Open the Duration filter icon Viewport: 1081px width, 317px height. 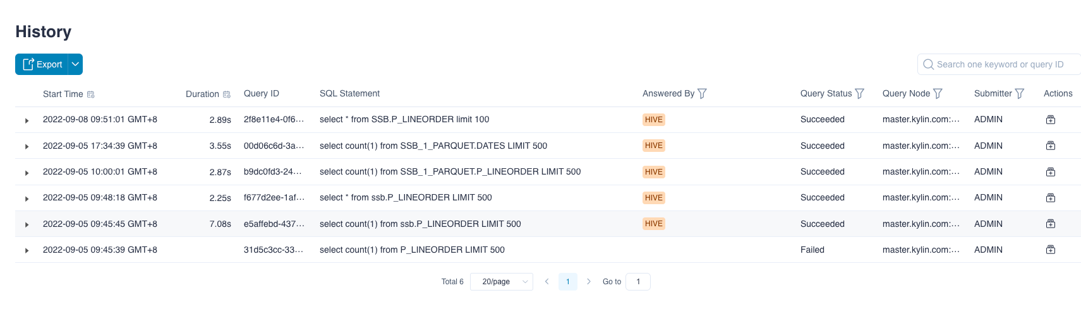click(227, 95)
